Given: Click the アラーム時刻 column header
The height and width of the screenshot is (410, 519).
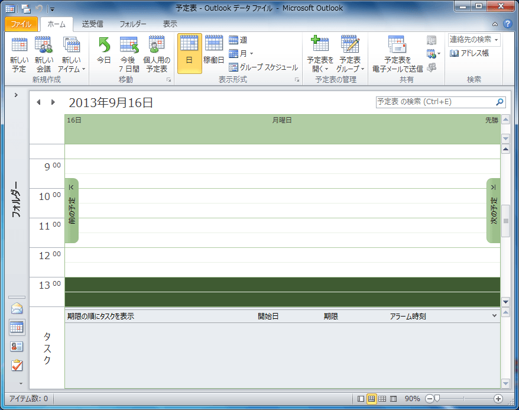Looking at the screenshot, I should point(408,317).
